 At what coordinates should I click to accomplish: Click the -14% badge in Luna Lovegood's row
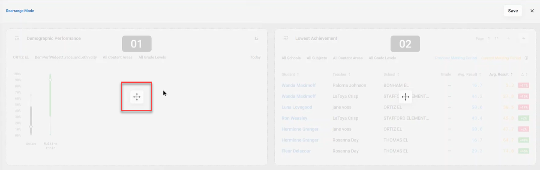[524, 107]
